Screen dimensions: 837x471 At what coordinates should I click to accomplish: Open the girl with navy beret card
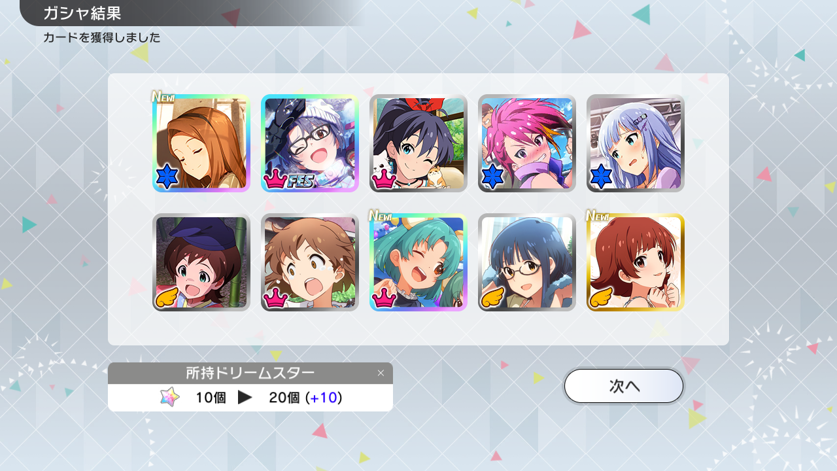click(x=201, y=262)
